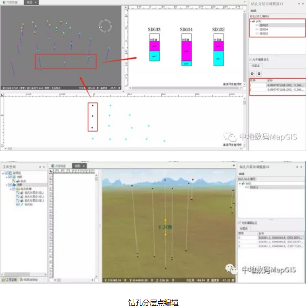Toggle third 钻孔分层点 layer checkbox
This screenshot has height=307, width=306.
[x=18, y=200]
